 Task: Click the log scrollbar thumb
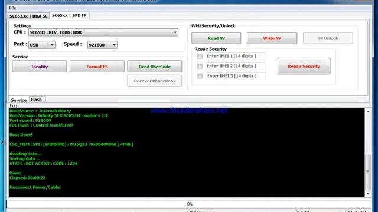368,171
